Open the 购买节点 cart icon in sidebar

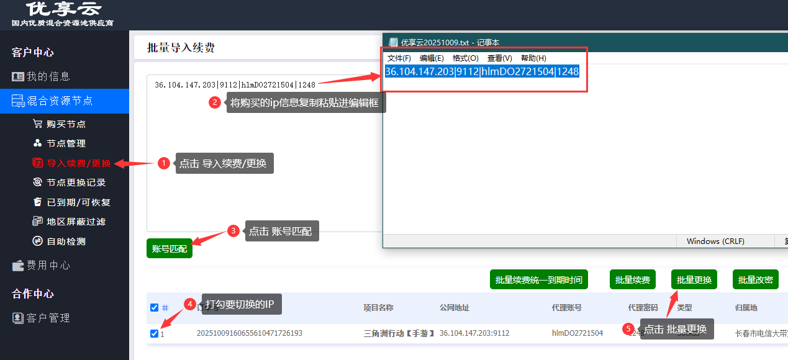38,123
